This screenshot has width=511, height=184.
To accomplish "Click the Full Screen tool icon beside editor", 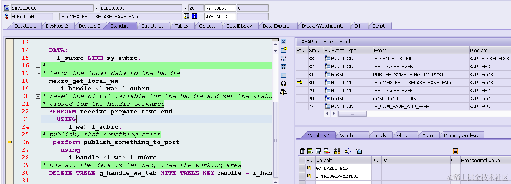I will [x=284, y=67].
